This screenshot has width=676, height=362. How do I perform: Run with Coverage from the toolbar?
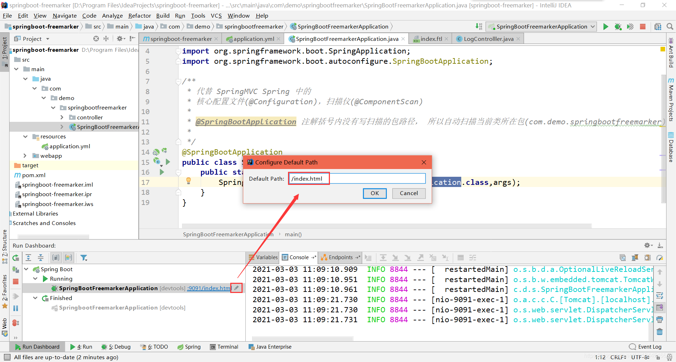[630, 26]
